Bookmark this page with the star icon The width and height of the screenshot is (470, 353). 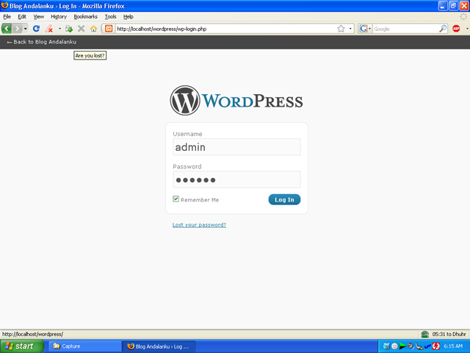[x=341, y=29]
